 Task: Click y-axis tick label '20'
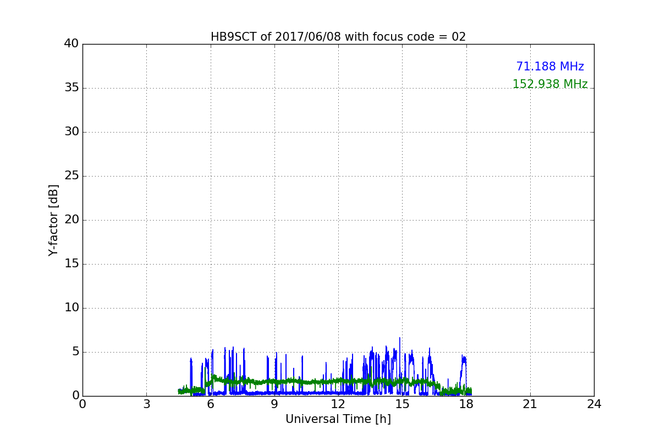[71, 219]
